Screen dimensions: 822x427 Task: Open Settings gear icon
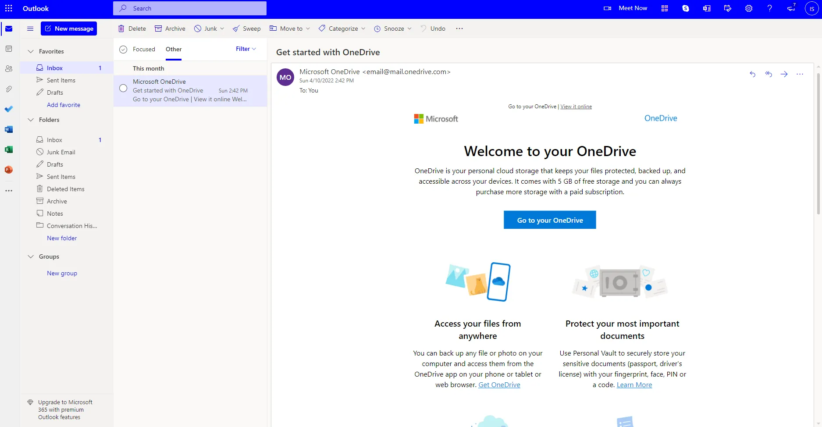point(749,8)
